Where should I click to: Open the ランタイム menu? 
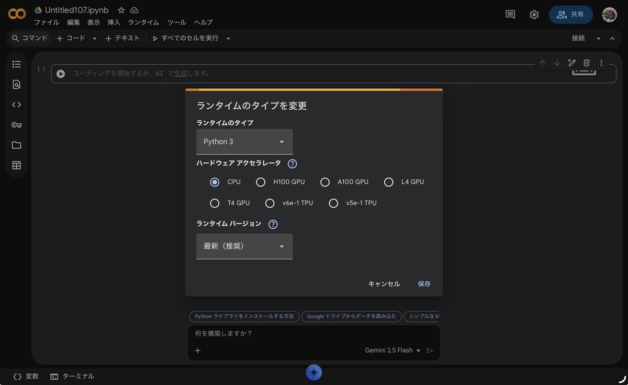pyautogui.click(x=143, y=22)
